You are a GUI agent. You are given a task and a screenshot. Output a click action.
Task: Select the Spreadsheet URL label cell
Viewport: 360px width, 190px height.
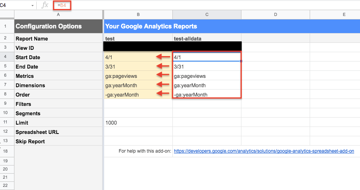pos(59,132)
